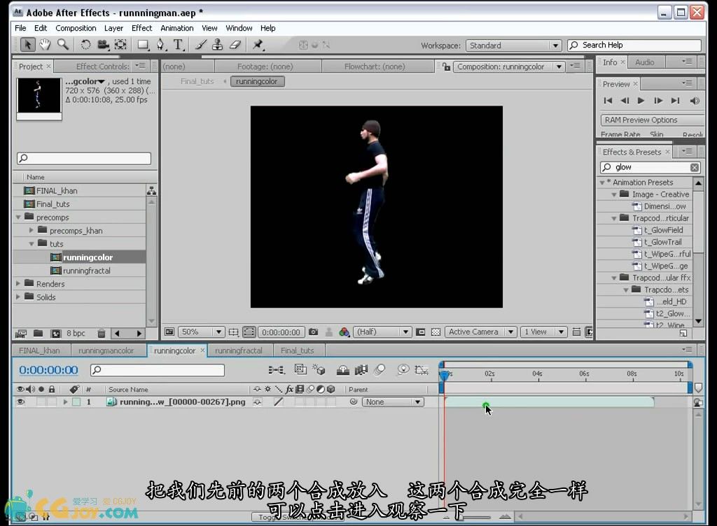Click the Play button in Preview panel
Screen dimensions: 717x526
tap(641, 101)
